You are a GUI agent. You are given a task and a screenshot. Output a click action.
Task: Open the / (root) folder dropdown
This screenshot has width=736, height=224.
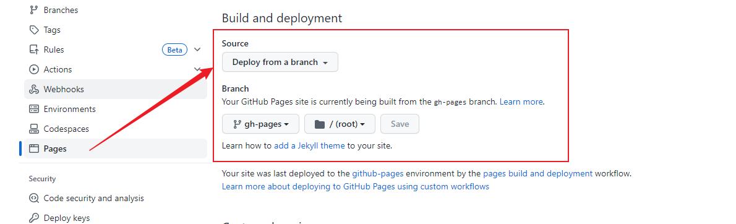(340, 124)
